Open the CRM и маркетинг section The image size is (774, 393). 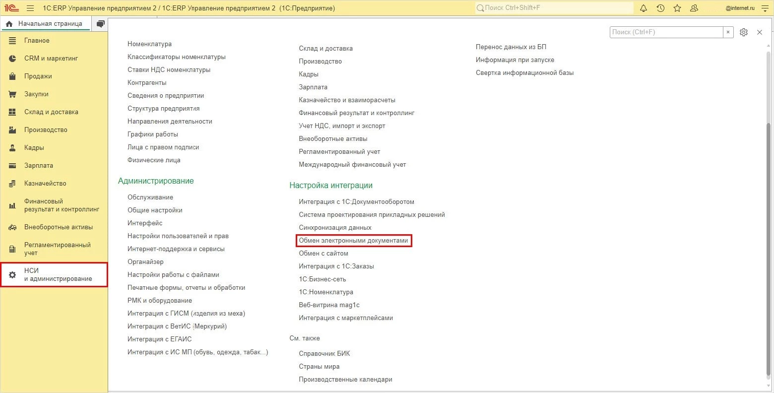point(54,59)
